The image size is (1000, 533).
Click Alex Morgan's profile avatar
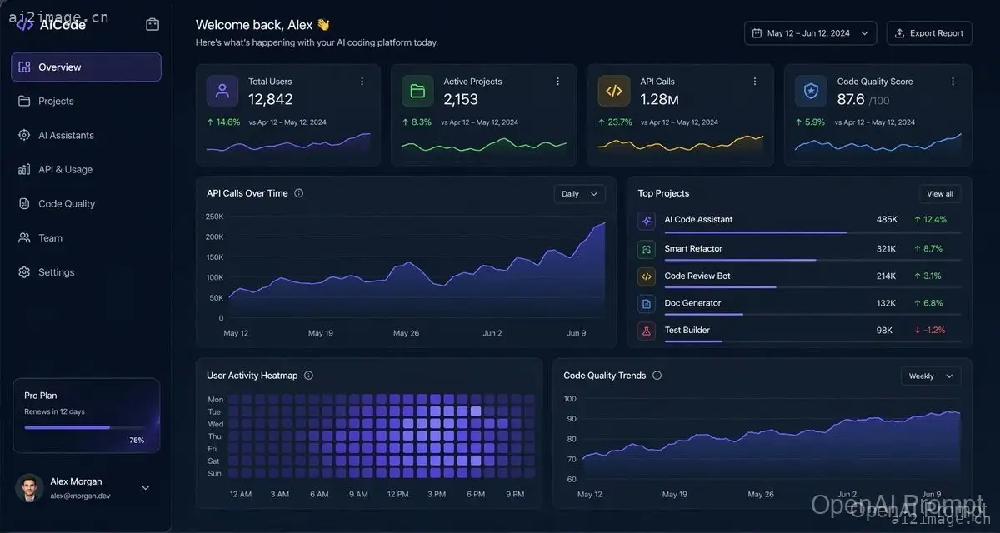(29, 488)
